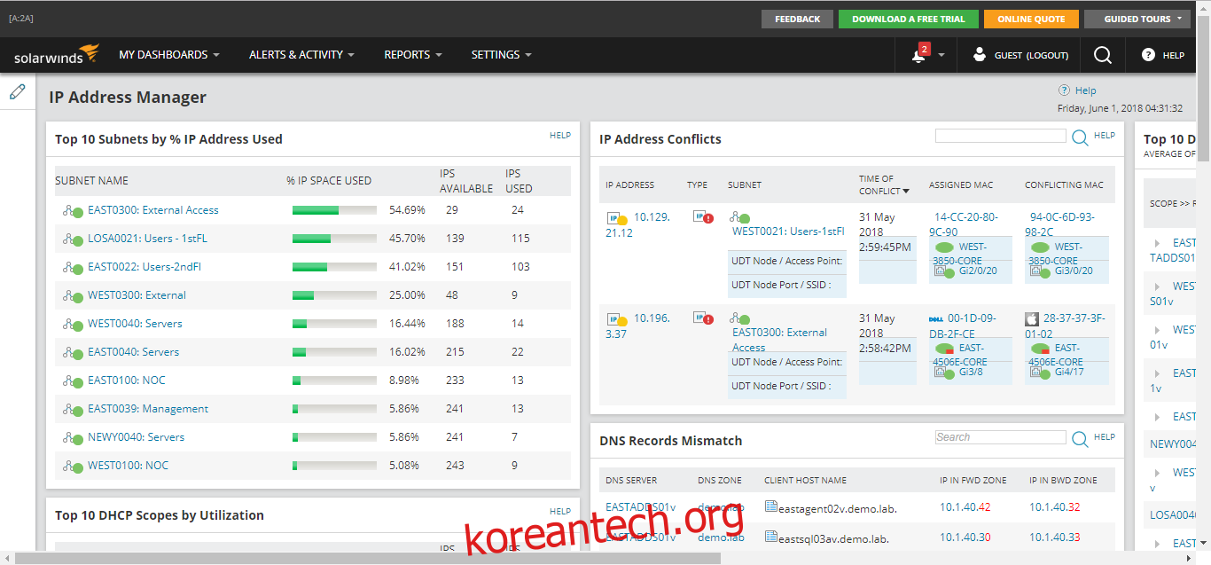Open HELP link in Top 10 DHCP Scopes panel

(560, 512)
